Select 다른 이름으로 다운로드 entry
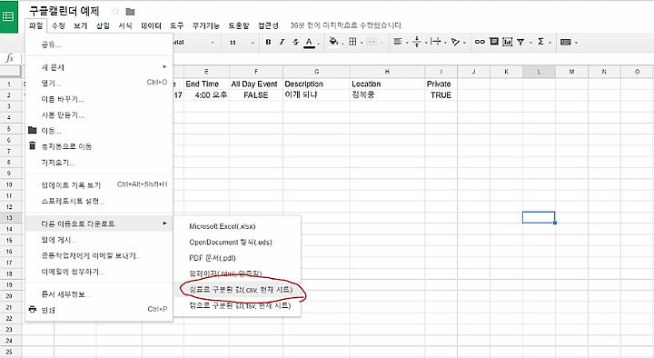The width and height of the screenshot is (654, 358). [99, 224]
